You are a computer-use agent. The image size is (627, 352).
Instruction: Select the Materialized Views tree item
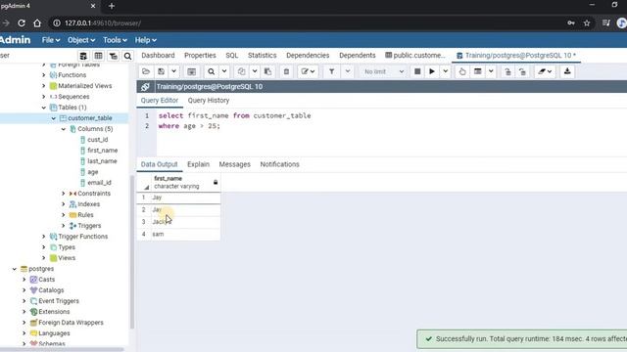pyautogui.click(x=85, y=86)
